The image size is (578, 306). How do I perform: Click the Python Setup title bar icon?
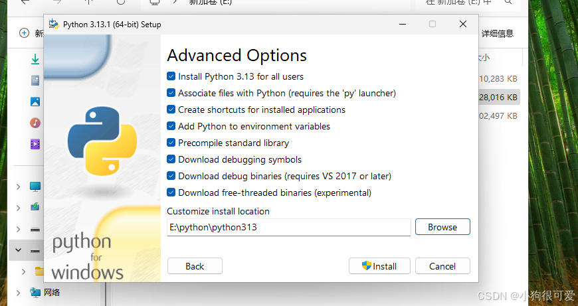click(54, 24)
